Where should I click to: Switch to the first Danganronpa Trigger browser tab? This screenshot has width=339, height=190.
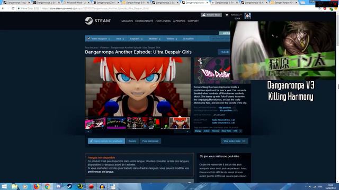16,3
